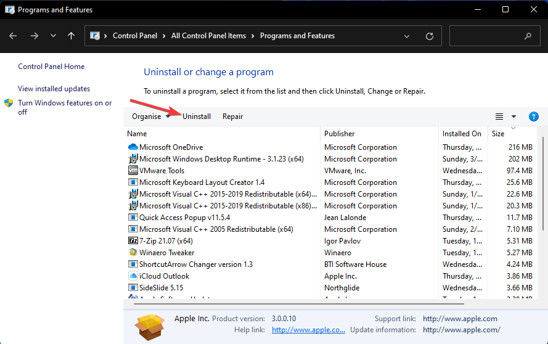Image resolution: width=548 pixels, height=344 pixels.
Task: Select the Winaero Tweaker icon
Action: click(x=133, y=252)
